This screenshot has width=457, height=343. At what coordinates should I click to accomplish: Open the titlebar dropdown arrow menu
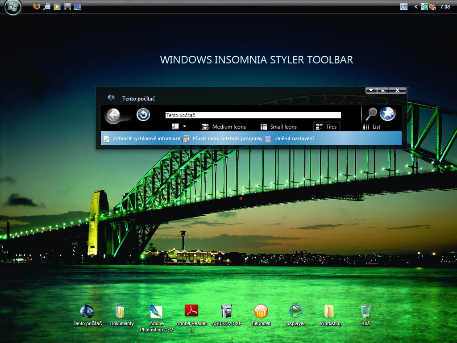coord(371,90)
